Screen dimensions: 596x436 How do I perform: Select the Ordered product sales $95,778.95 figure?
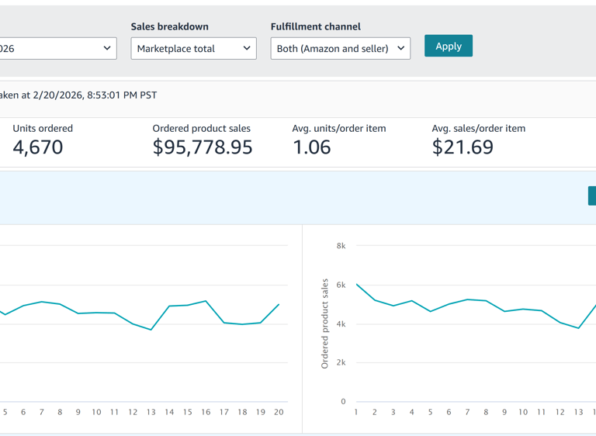(203, 147)
